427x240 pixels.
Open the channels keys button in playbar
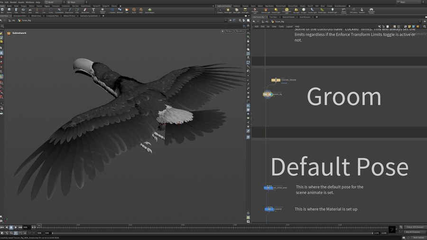click(415, 227)
